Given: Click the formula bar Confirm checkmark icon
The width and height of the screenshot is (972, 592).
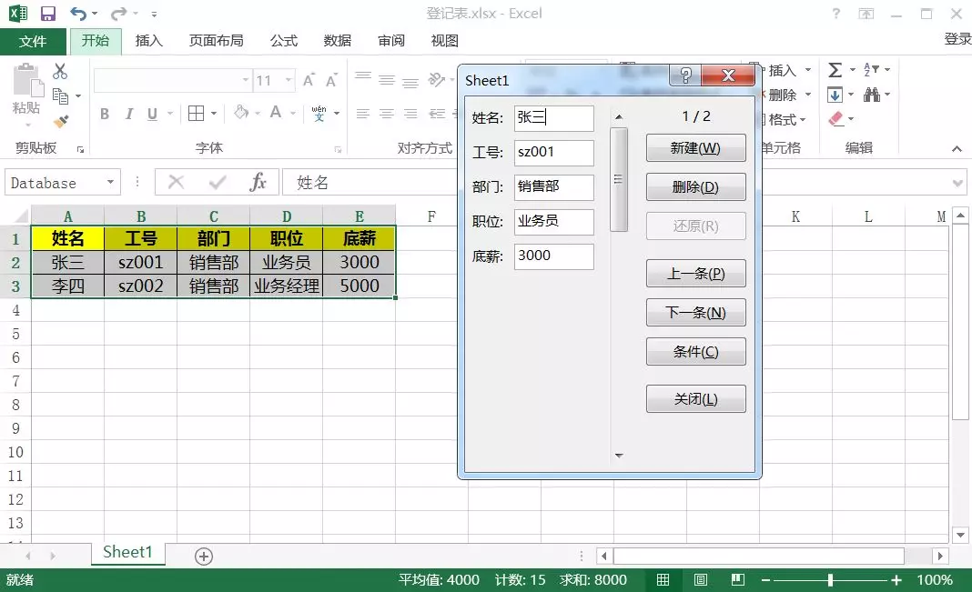Looking at the screenshot, I should (x=218, y=182).
